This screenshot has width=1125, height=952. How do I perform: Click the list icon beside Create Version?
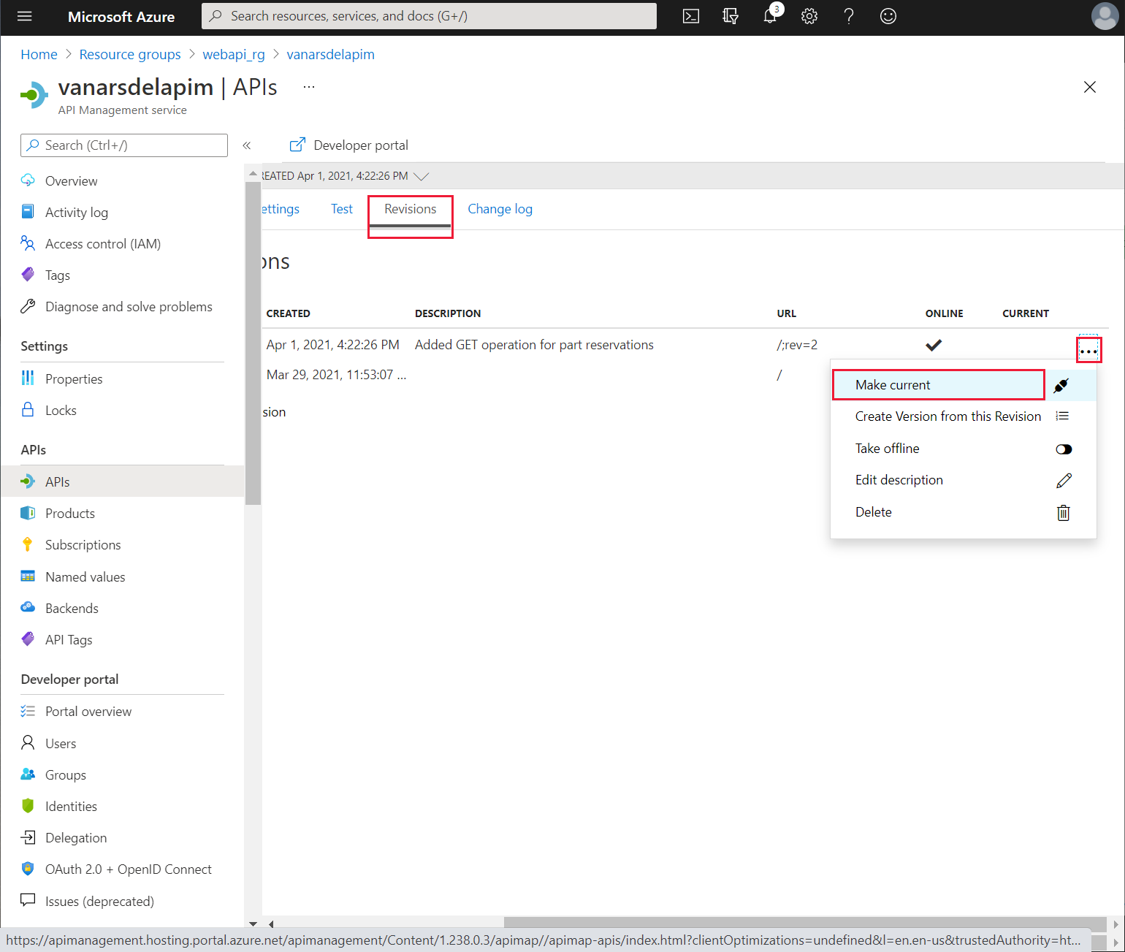1063,416
